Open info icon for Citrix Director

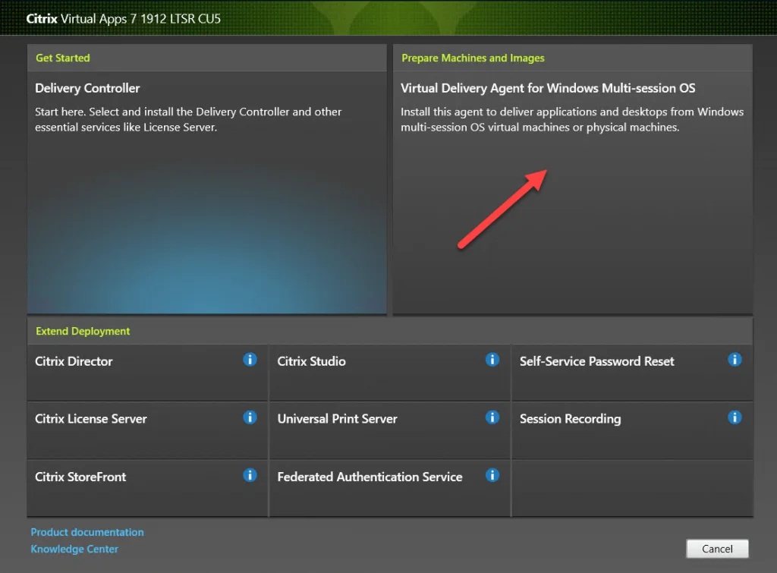(250, 360)
